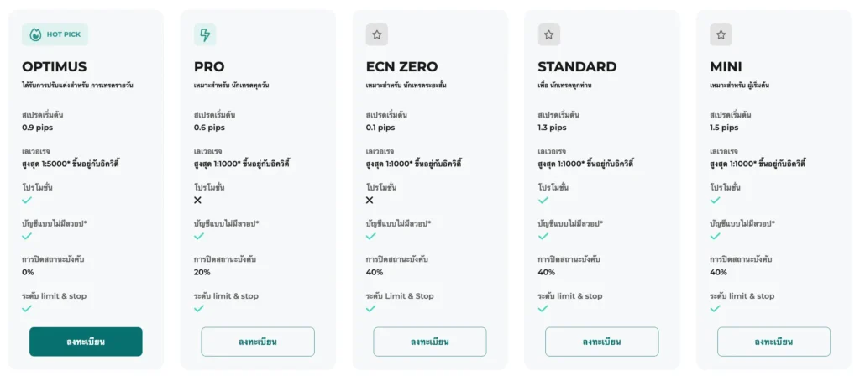This screenshot has width=860, height=376.
Task: Click STANDARD promotion checkmark icon
Action: (543, 201)
